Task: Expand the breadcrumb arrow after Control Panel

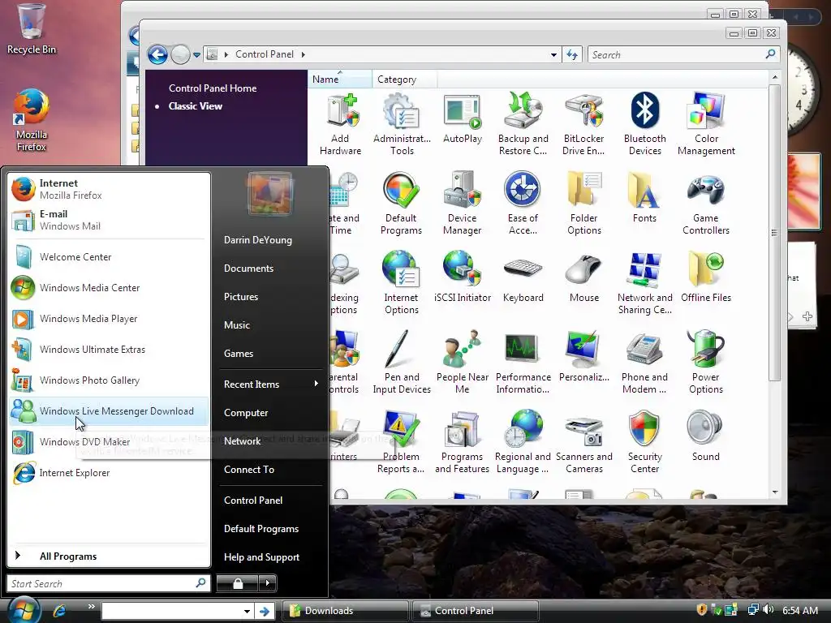Action: tap(304, 54)
